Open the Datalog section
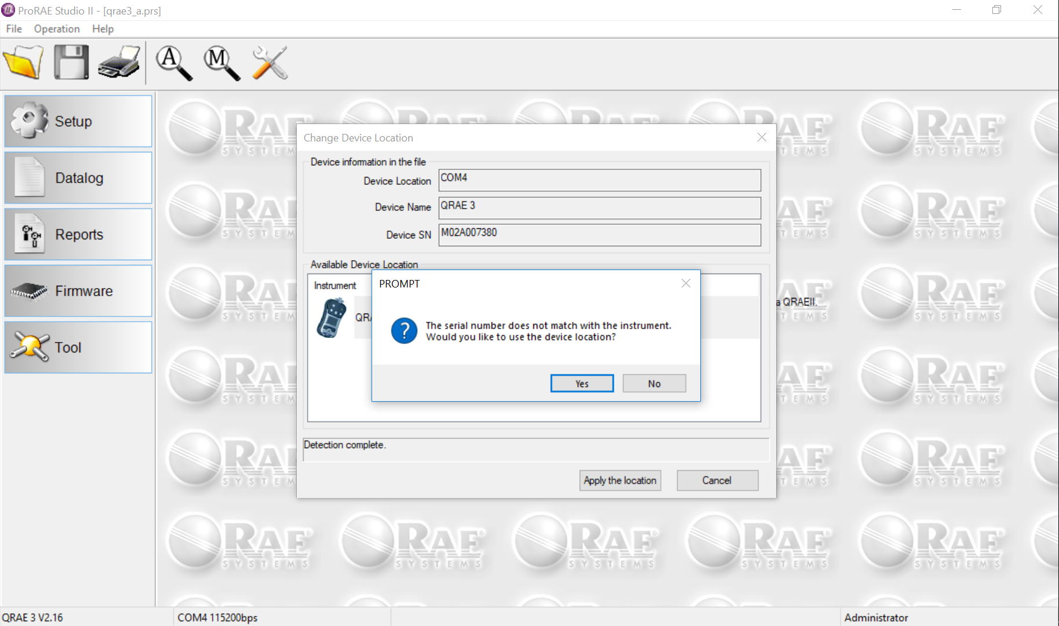 pyautogui.click(x=78, y=178)
